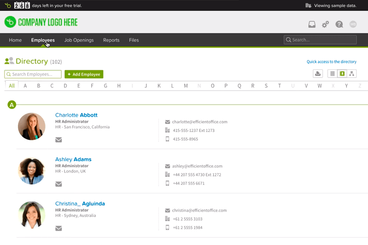Viewport: 368px width, 245px height.
Task: Click the bamboo leaf icon in trial bar
Action: coord(8,5)
